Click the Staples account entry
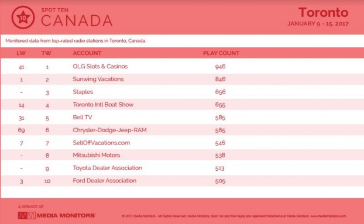 pyautogui.click(x=83, y=92)
